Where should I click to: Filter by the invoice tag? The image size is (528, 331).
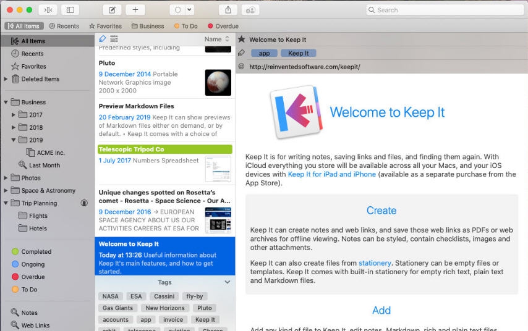(x=173, y=319)
